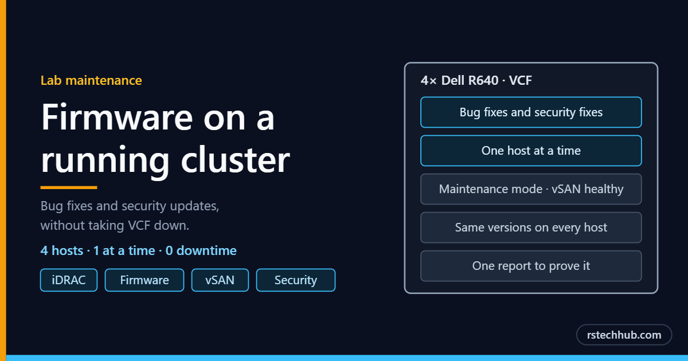688x361 pixels.
Task: Click the '4× Dell R640 · VCF' heading
Action: pyautogui.click(x=476, y=80)
